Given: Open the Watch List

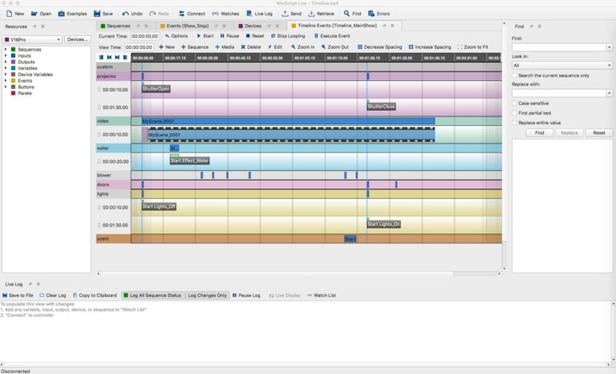Looking at the screenshot, I should (322, 295).
